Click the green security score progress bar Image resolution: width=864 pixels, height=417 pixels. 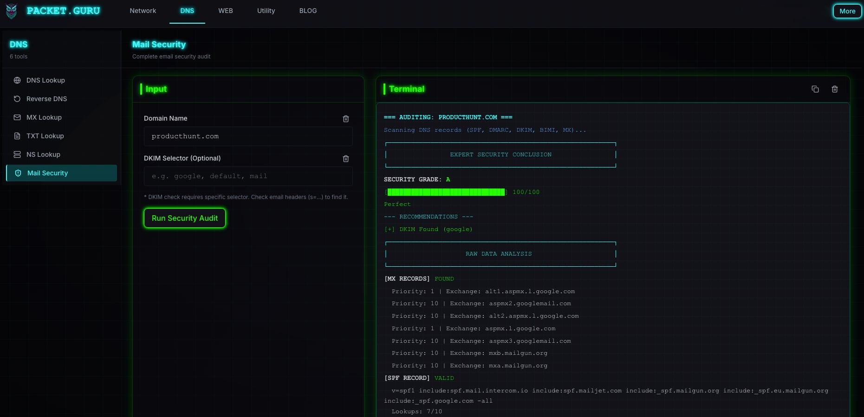click(446, 192)
